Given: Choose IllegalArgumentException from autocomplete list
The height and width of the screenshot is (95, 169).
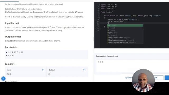Looking at the screenshot, I should [125, 42].
